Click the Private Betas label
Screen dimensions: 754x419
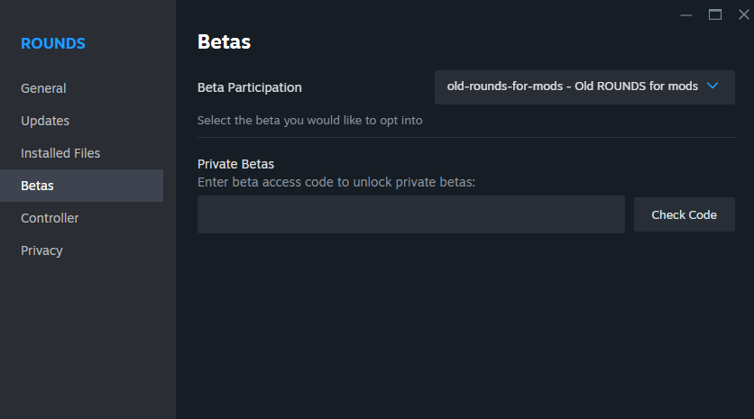coord(235,164)
